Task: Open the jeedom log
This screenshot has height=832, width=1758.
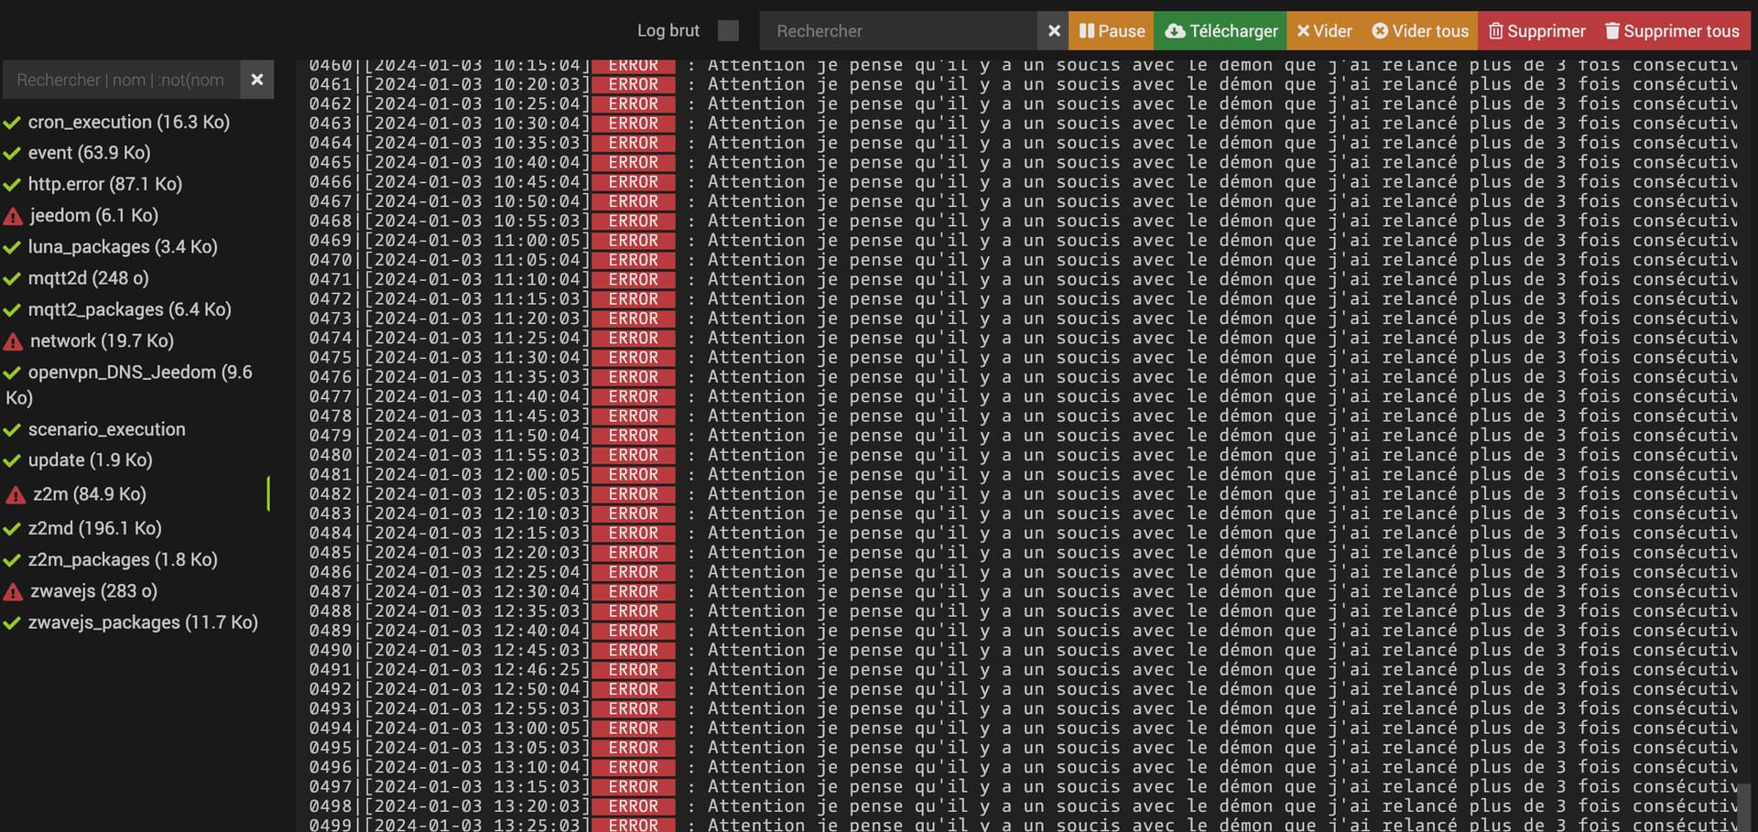Action: pyautogui.click(x=92, y=215)
